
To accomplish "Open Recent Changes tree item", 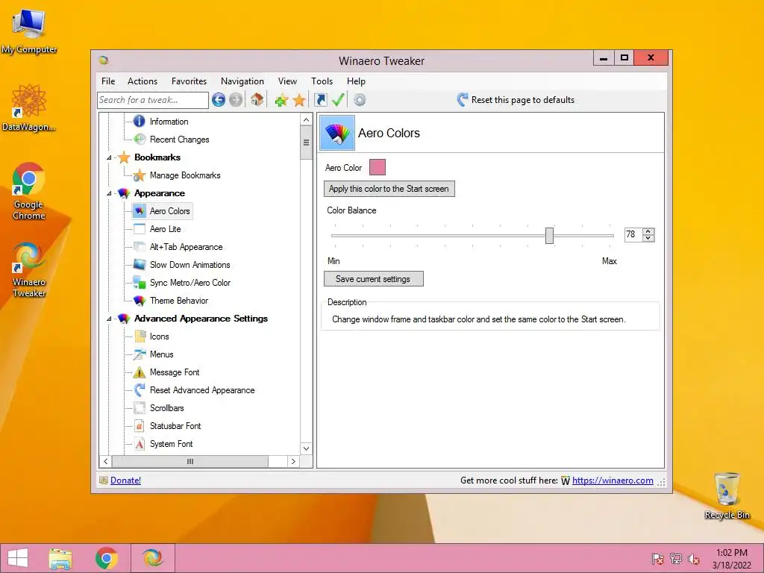I will tap(179, 140).
